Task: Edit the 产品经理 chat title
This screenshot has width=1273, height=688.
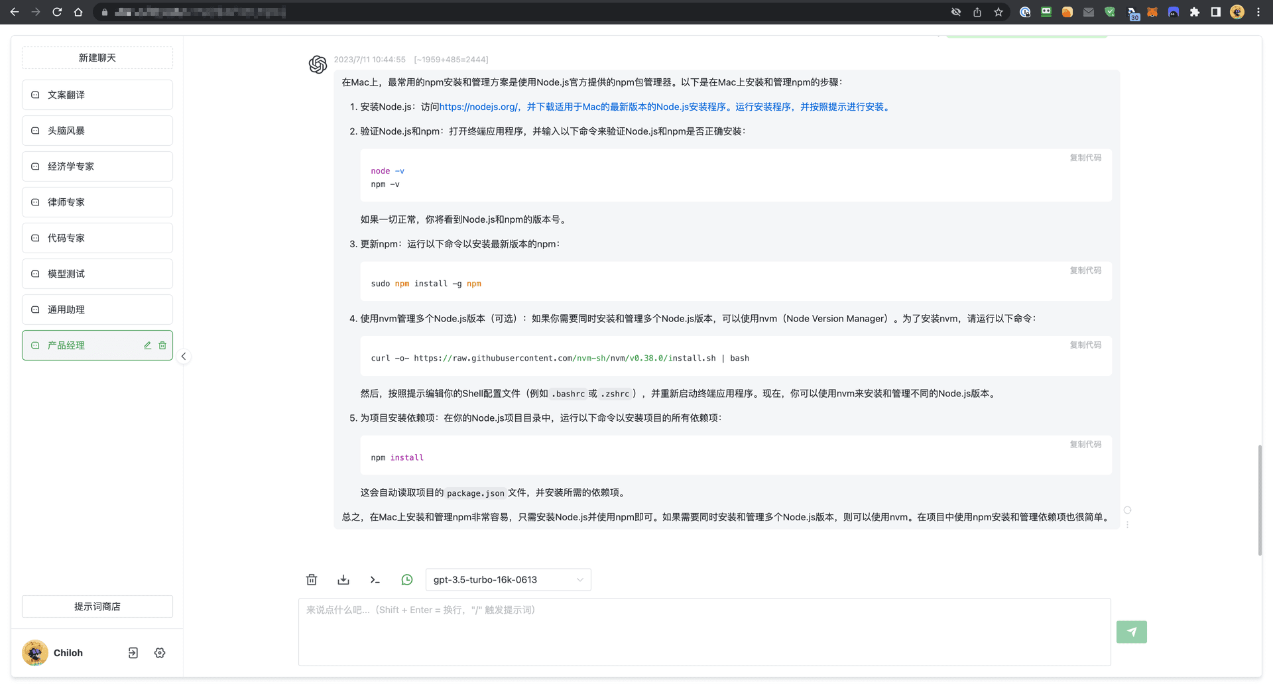Action: tap(148, 345)
